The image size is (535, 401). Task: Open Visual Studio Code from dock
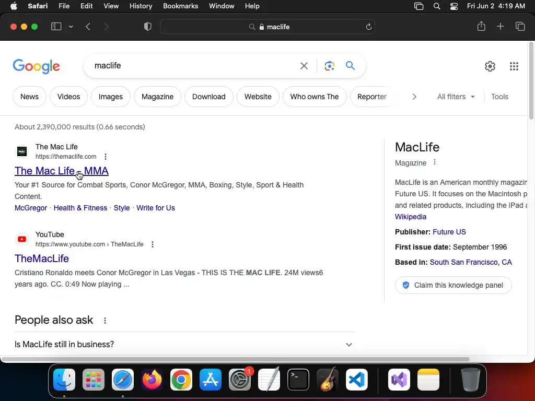pyautogui.click(x=356, y=380)
